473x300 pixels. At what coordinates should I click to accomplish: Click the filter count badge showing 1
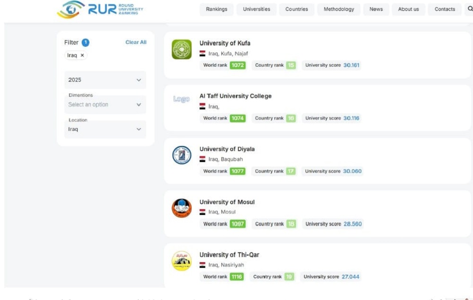coord(85,43)
